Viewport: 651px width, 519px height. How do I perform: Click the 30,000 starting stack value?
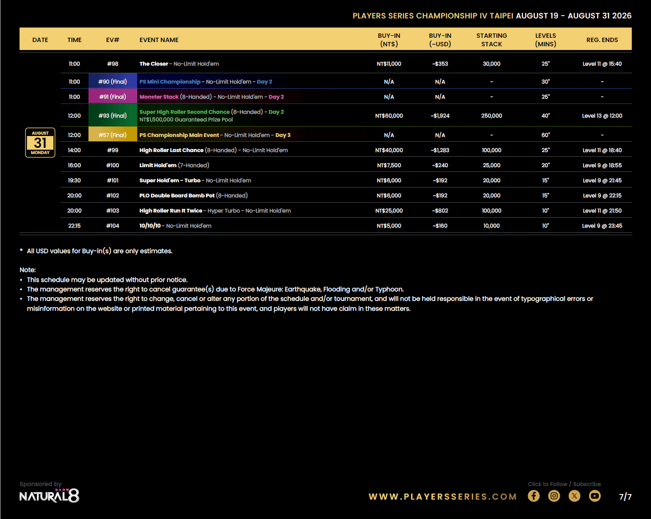pyautogui.click(x=492, y=64)
